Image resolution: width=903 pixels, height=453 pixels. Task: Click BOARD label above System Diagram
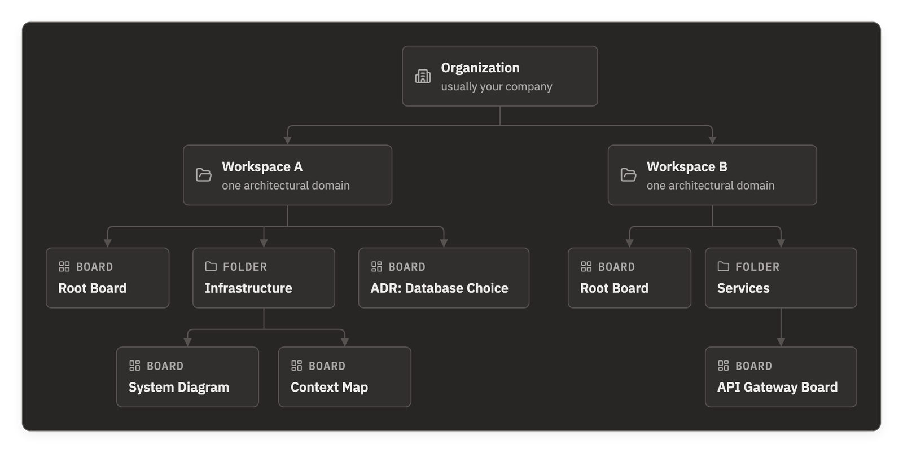click(x=165, y=366)
